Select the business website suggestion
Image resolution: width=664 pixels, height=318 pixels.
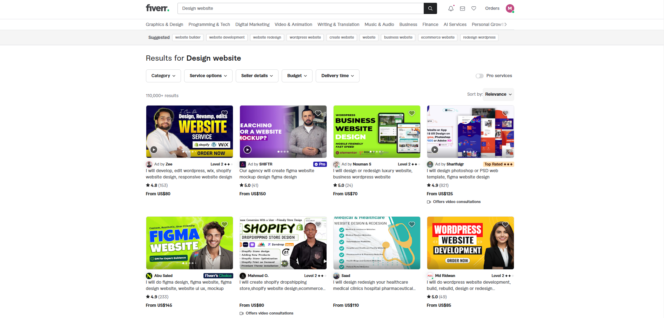[x=398, y=38]
